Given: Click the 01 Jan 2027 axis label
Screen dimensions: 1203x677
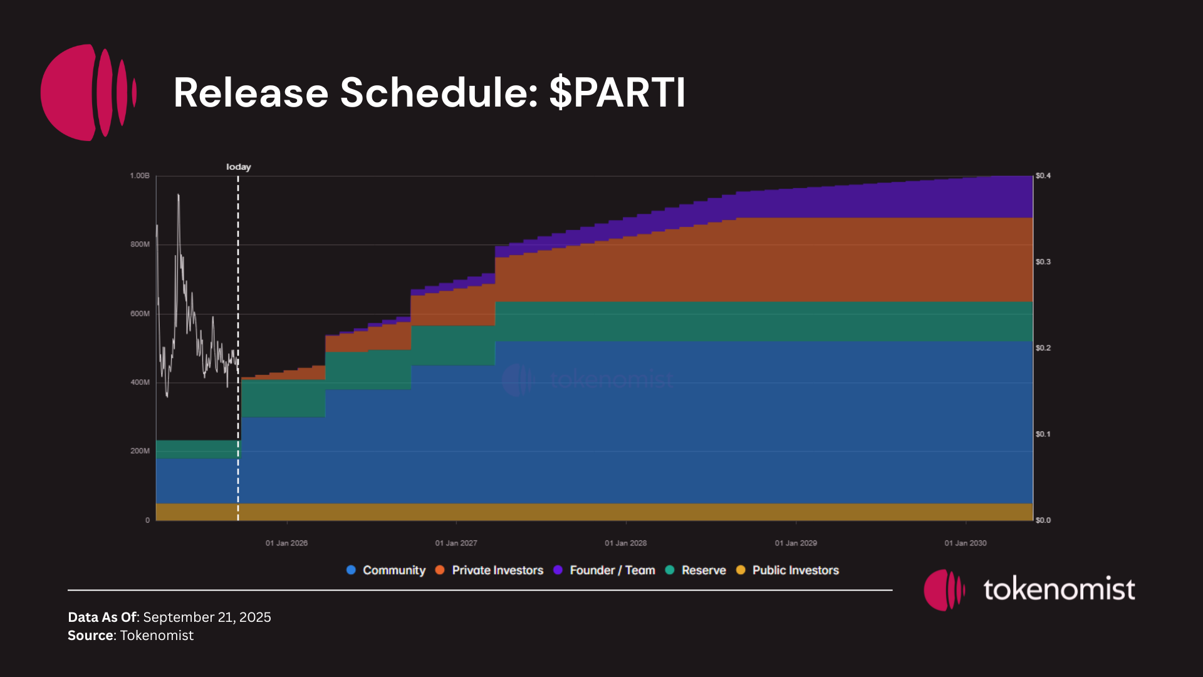Looking at the screenshot, I should [456, 543].
